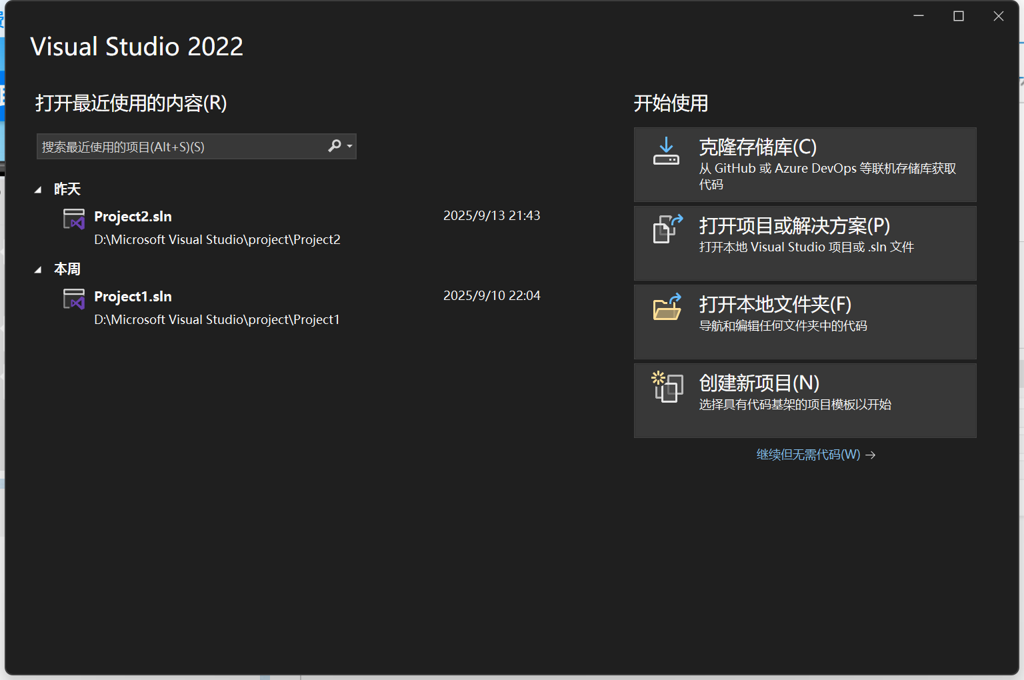Maximize the Visual Studio 2022 window
The width and height of the screenshot is (1024, 680).
959,16
